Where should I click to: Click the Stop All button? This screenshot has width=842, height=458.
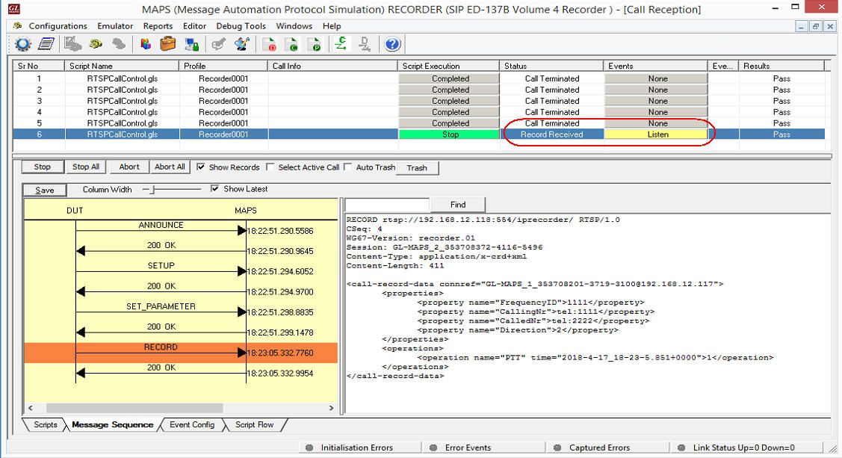(86, 167)
